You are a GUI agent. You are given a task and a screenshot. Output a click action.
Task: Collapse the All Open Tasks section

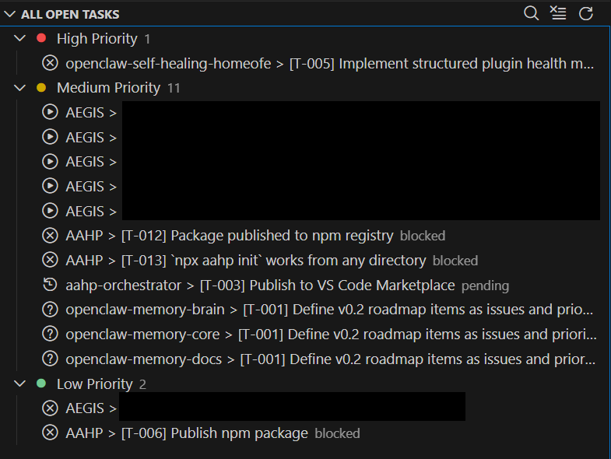pyautogui.click(x=9, y=14)
